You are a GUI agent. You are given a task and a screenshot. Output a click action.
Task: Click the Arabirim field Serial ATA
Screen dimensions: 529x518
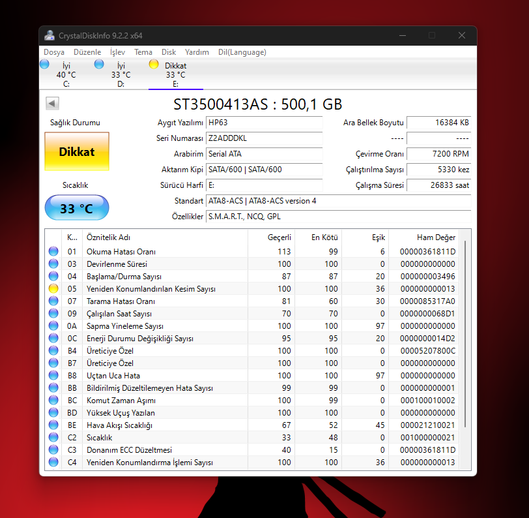click(x=264, y=154)
